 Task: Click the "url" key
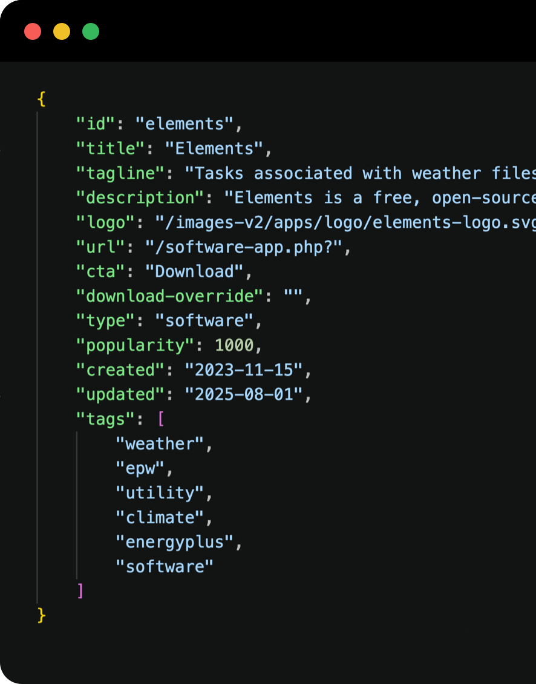[100, 247]
